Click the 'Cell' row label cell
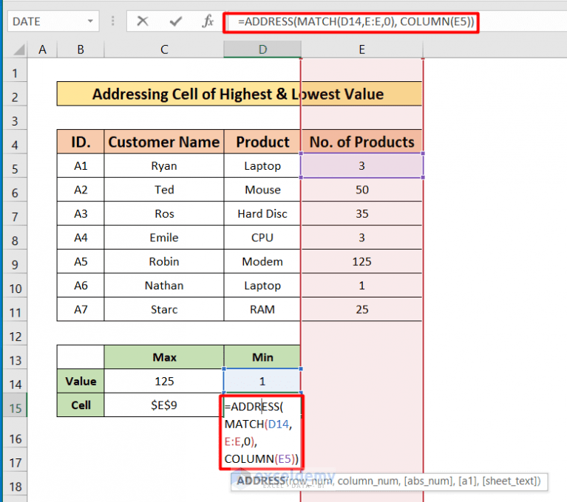 click(x=81, y=405)
